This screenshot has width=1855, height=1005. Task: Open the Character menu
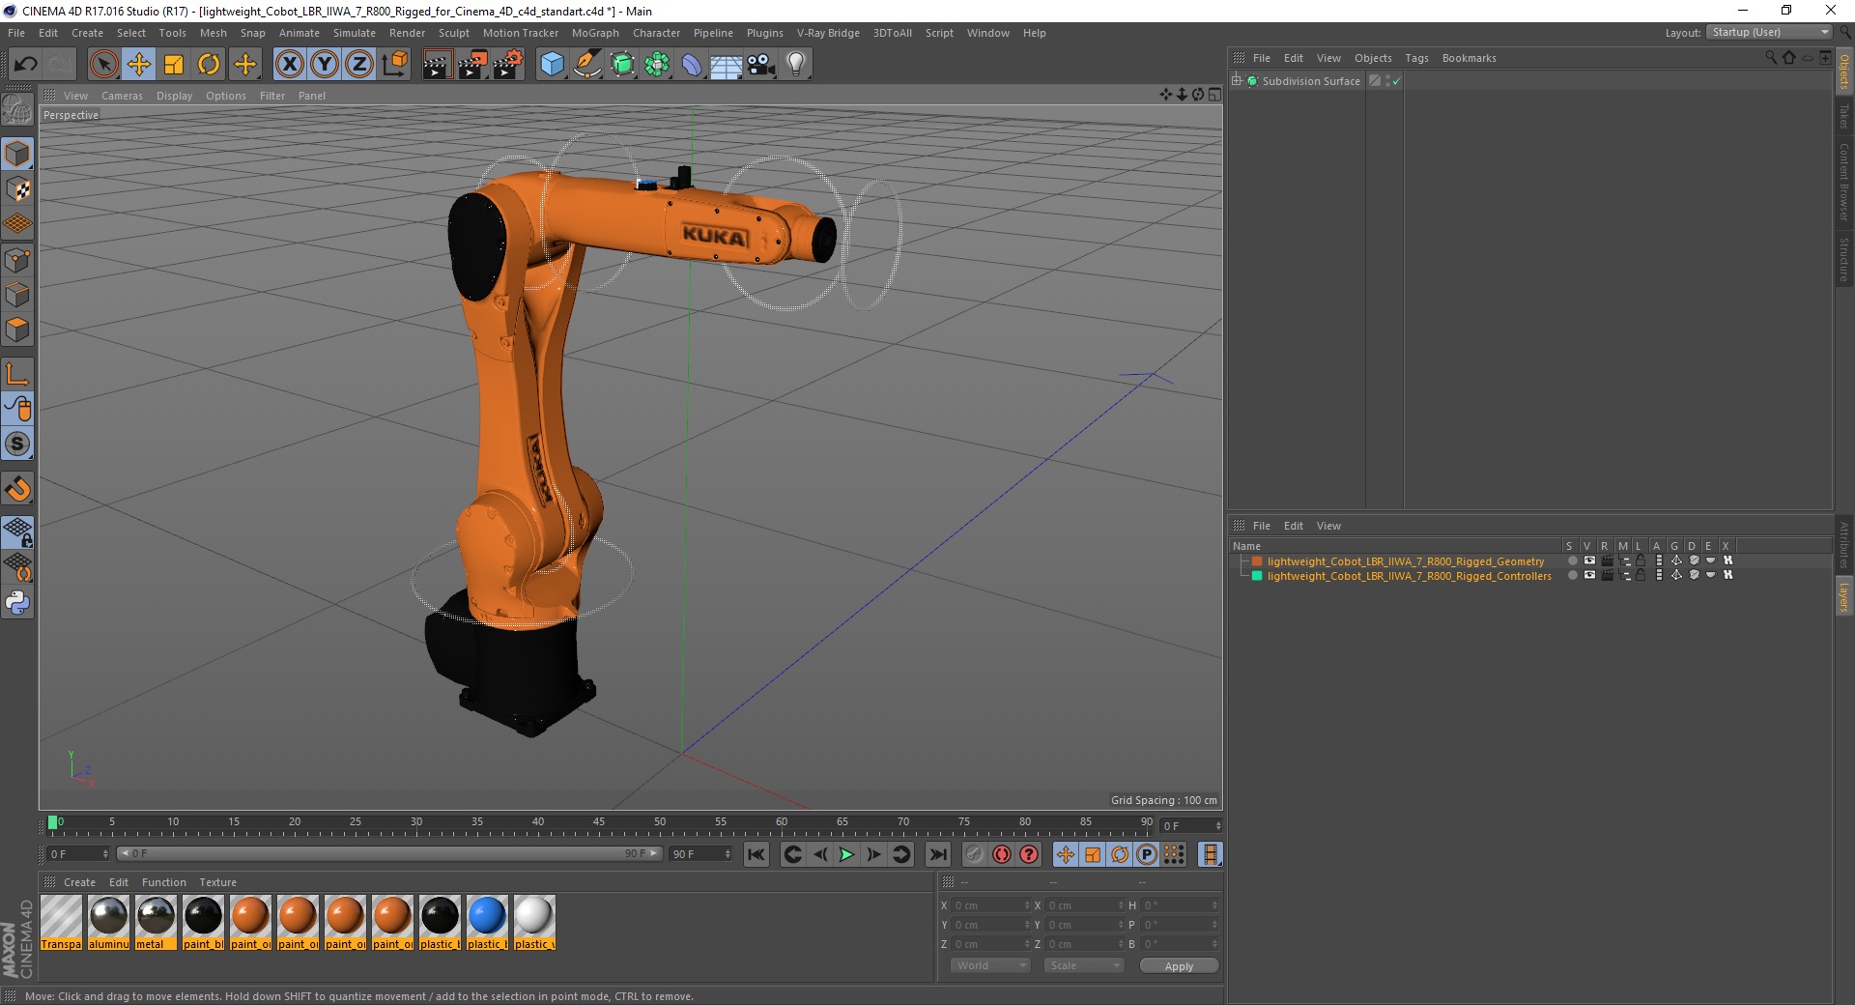(656, 33)
